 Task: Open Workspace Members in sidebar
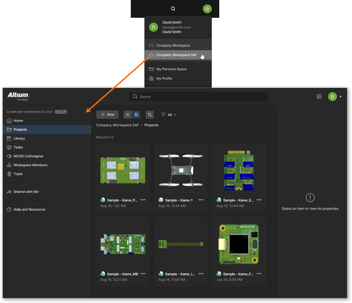47,165
